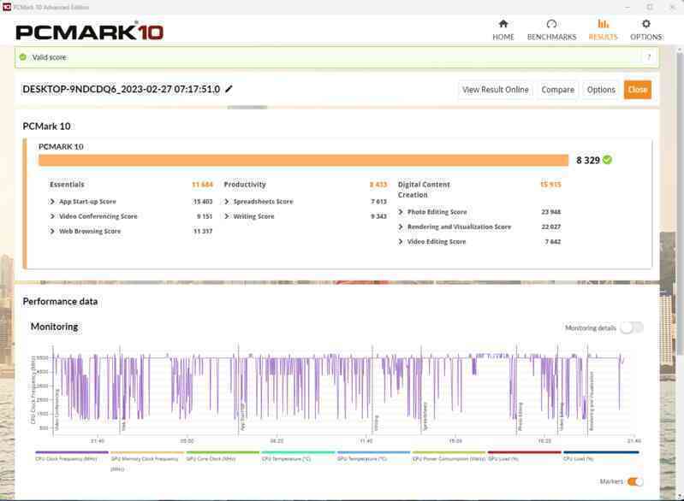The width and height of the screenshot is (684, 501).
Task: Toggle CPU Power Consumption legend item
Action: (449, 456)
